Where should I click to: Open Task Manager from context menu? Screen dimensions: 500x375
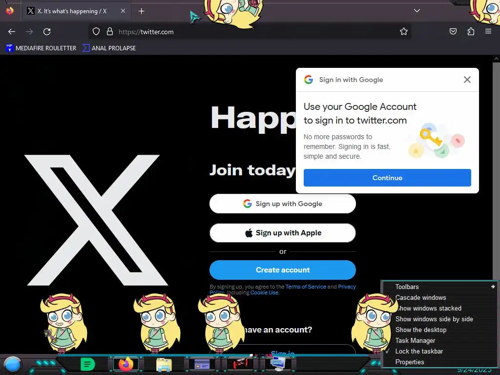(x=440, y=340)
